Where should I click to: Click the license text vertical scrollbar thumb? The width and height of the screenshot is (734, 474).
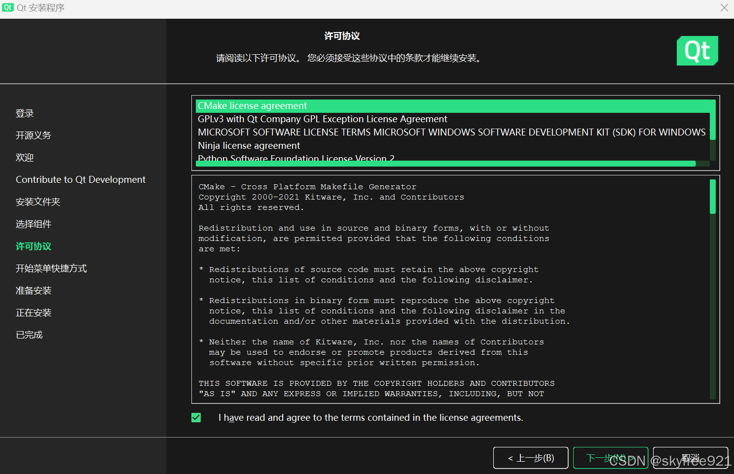click(713, 197)
